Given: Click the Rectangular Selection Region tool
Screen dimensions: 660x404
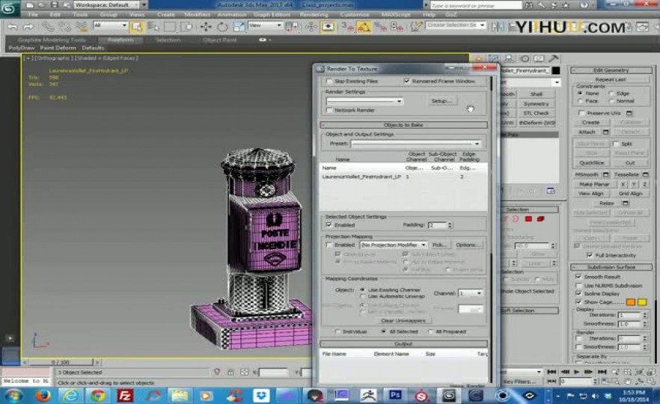Looking at the screenshot, I should 170,27.
